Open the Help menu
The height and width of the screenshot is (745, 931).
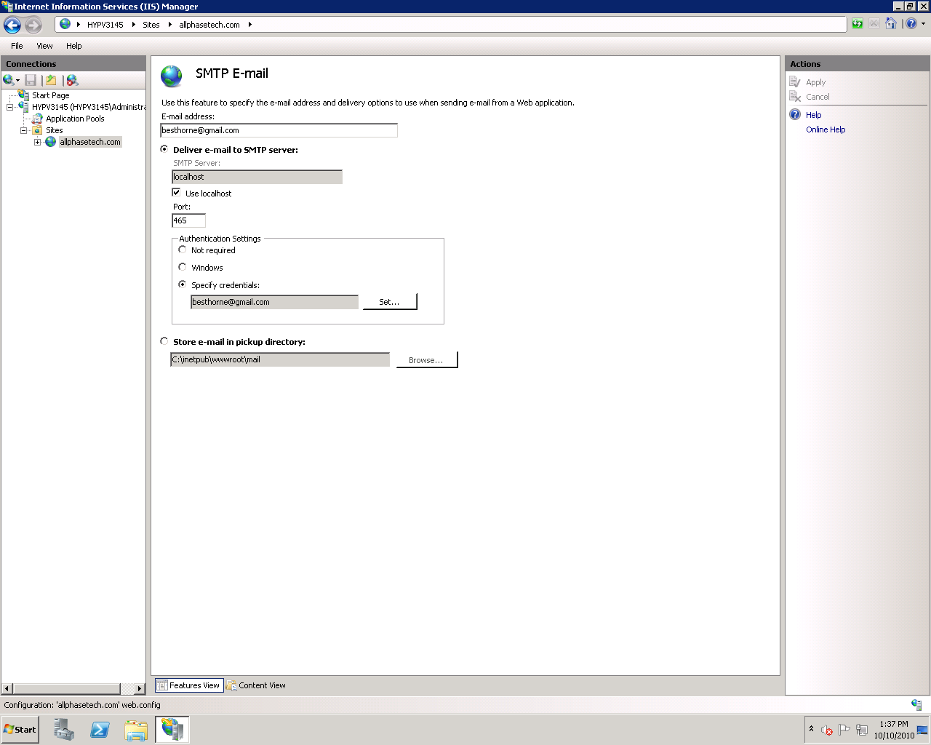74,46
